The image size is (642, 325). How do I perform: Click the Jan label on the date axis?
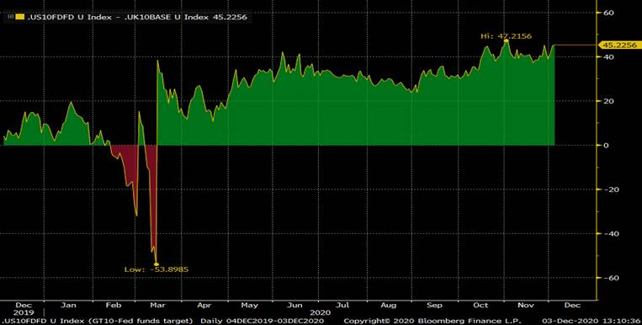[68, 306]
